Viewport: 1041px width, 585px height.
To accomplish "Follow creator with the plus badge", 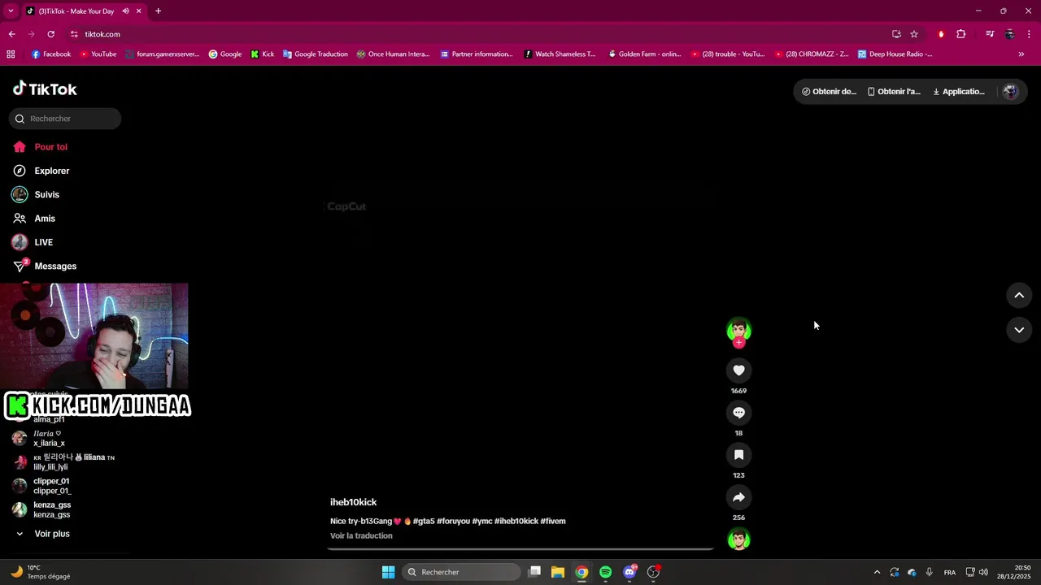I will 738,343.
